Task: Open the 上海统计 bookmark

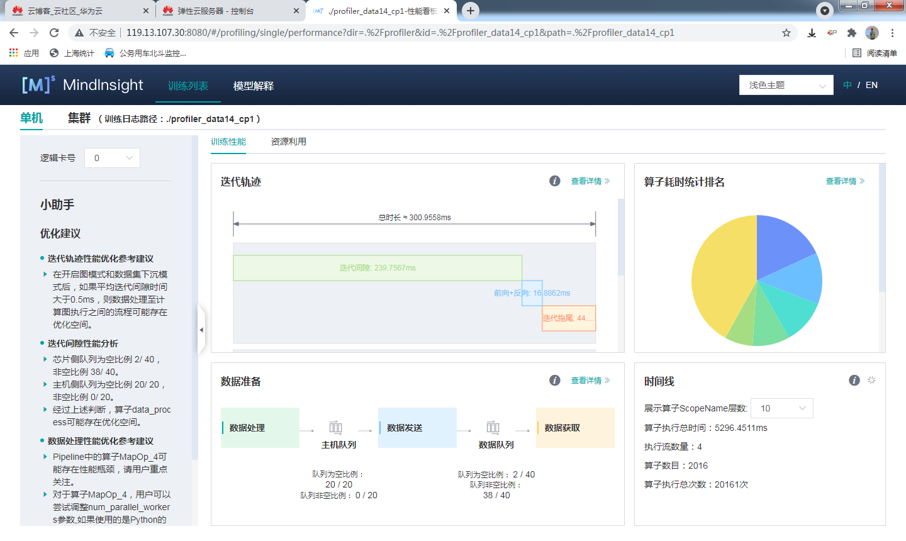Action: [72, 53]
